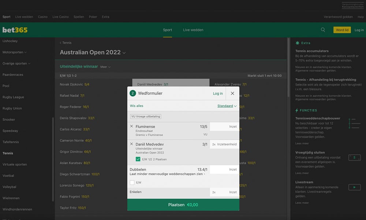Click the Vroegtijdig sluiten cash icon
Screen dimensions: 366x220
(354, 158)
